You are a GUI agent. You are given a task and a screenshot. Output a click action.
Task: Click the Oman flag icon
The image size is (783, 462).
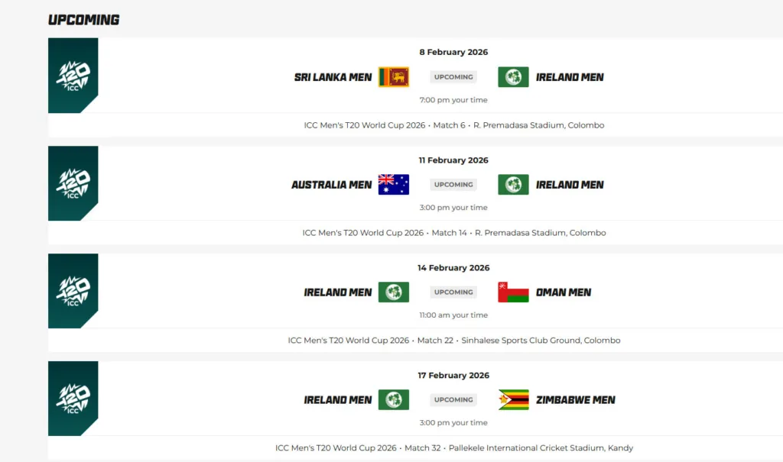point(513,292)
